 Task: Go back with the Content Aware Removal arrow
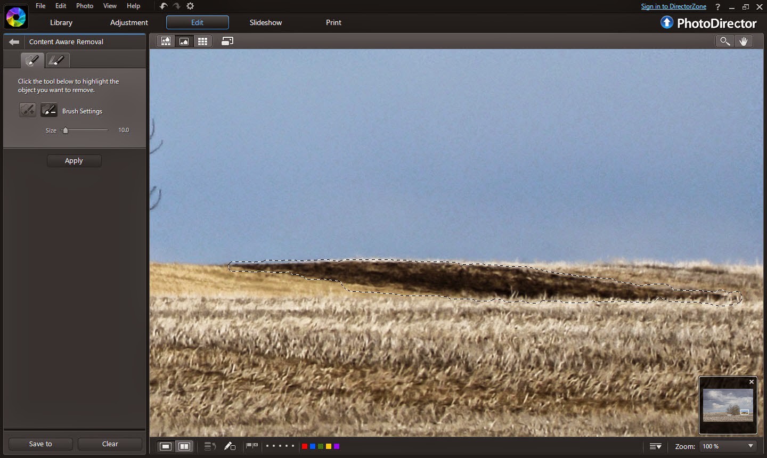[14, 42]
